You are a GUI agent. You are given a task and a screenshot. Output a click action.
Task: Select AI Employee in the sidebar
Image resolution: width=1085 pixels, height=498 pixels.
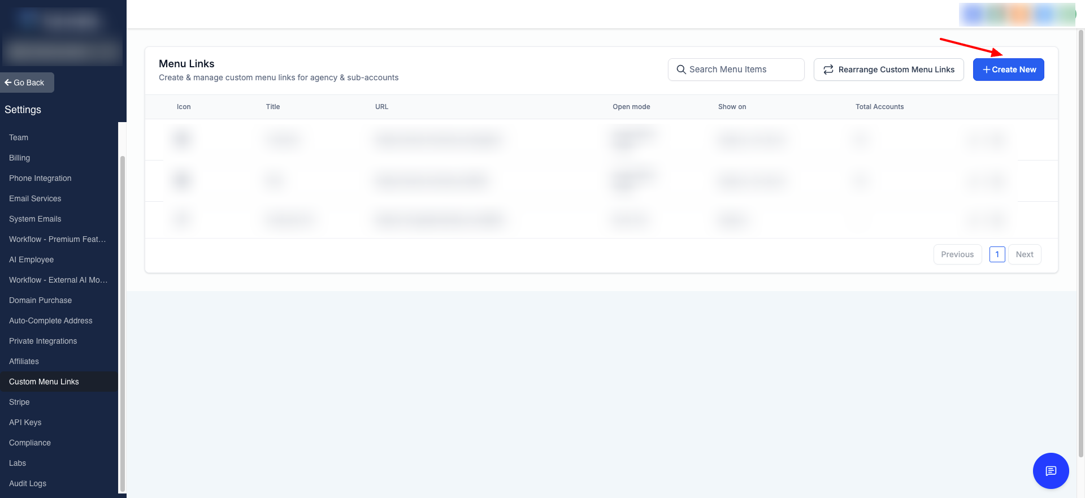pyautogui.click(x=32, y=259)
